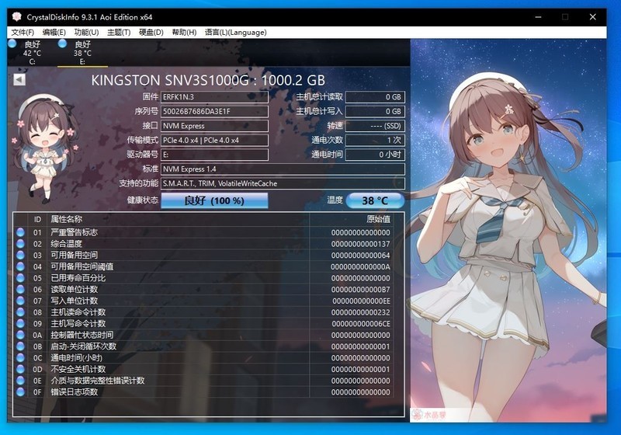
Task: Select the C: drive tab at 42 °C
Action: pyautogui.click(x=32, y=53)
